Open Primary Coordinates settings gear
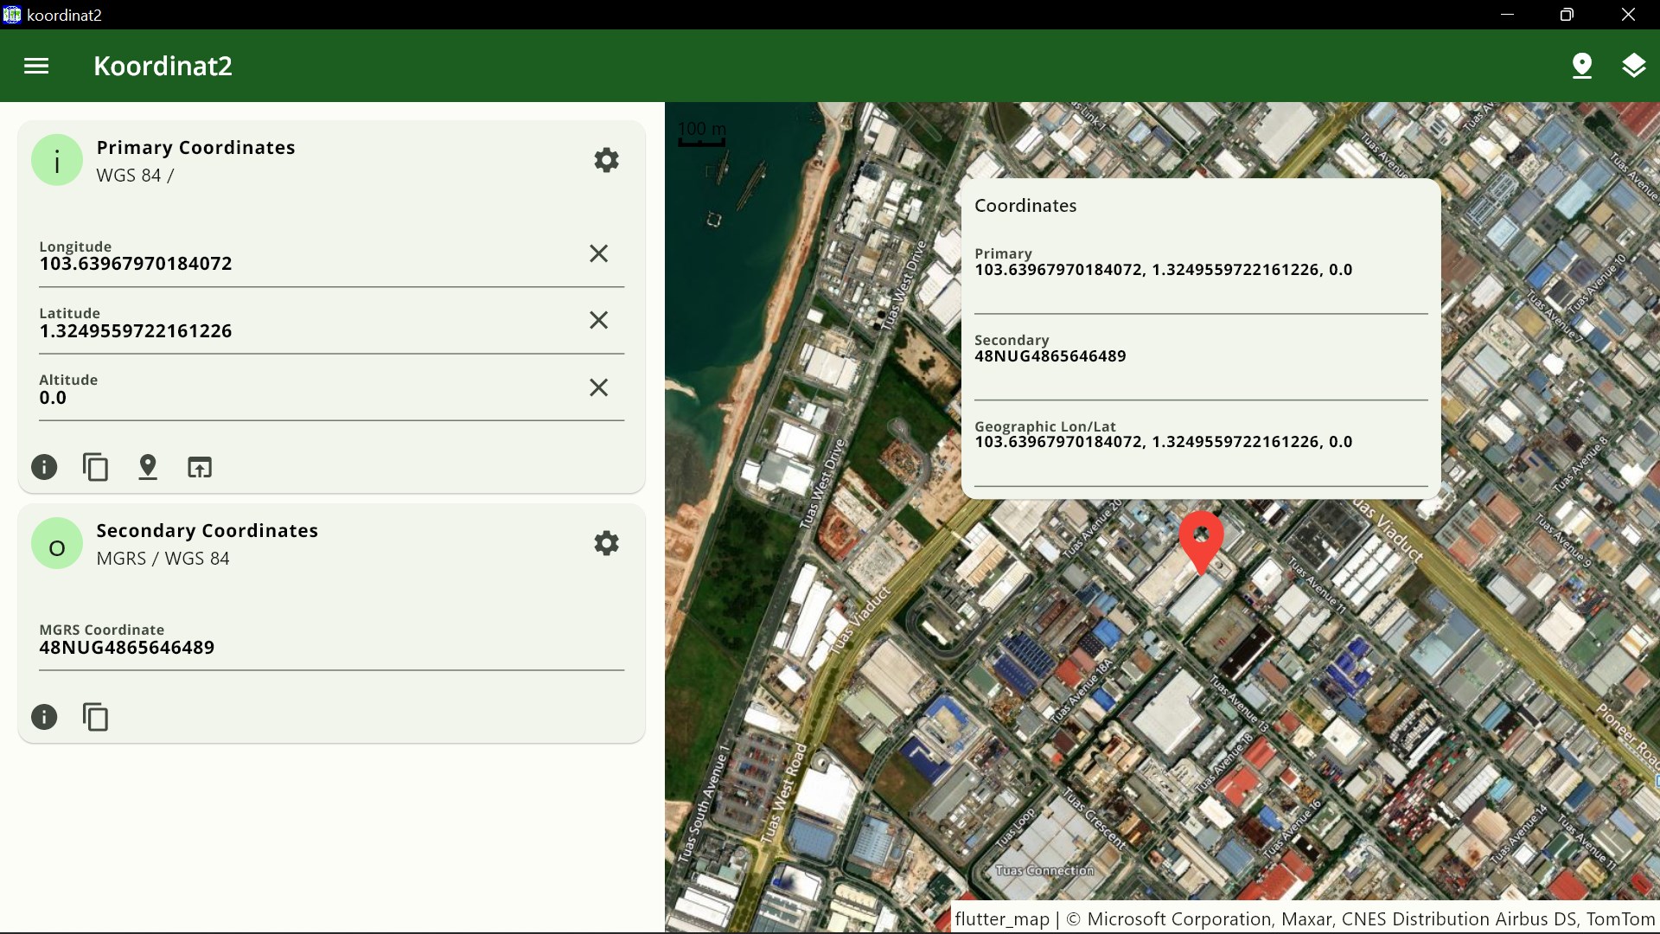Image resolution: width=1660 pixels, height=934 pixels. click(x=606, y=160)
